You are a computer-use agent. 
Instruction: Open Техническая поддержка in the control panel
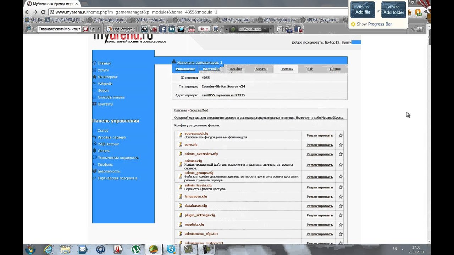tap(118, 158)
